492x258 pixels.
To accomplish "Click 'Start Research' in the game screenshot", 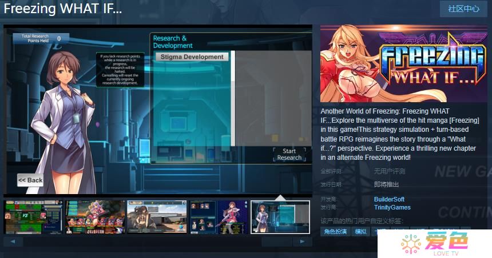I will 289,154.
